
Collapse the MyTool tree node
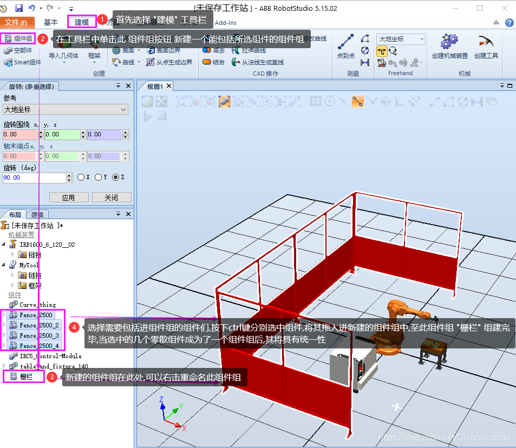coord(4,265)
